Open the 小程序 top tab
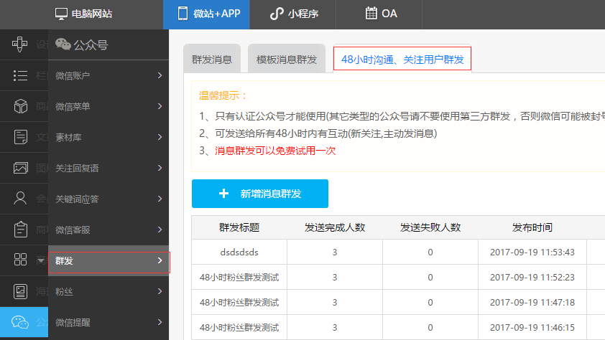 tap(293, 14)
